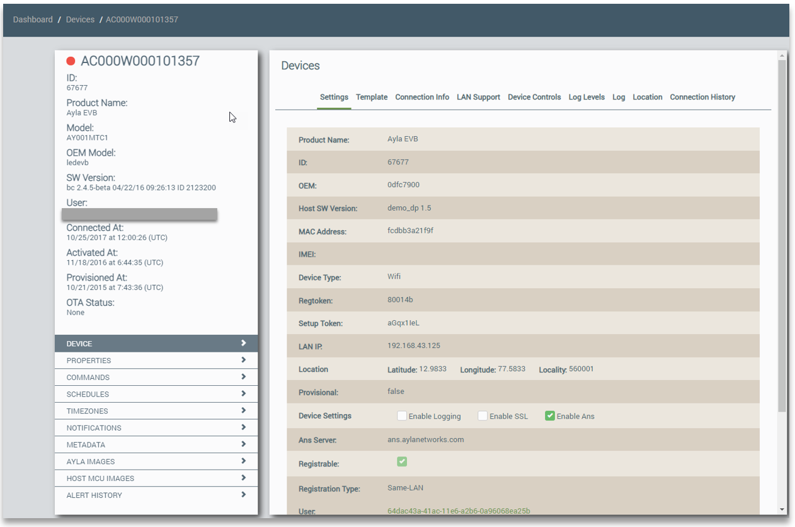This screenshot has width=795, height=527.
Task: Click the LAN IP value 192.168.43.125
Action: click(x=414, y=345)
